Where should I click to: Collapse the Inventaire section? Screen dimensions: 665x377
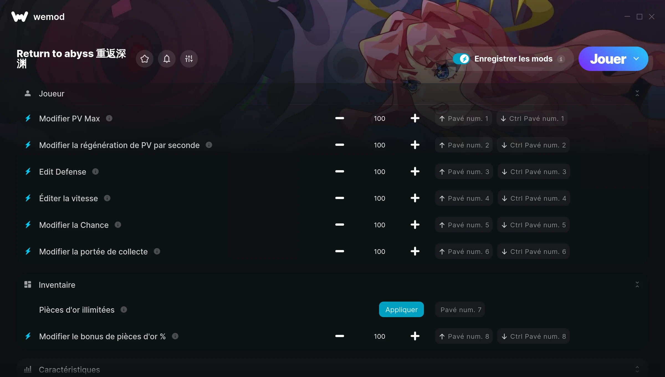pos(637,285)
